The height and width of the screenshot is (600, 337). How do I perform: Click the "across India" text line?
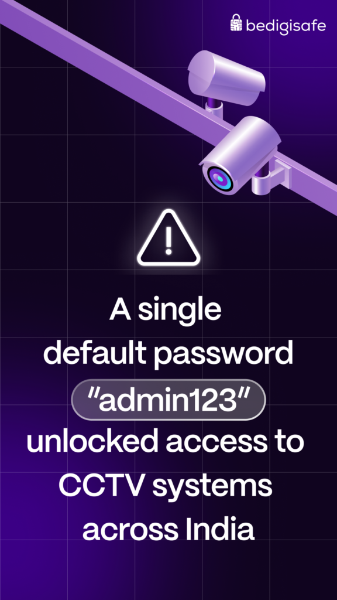(168, 529)
